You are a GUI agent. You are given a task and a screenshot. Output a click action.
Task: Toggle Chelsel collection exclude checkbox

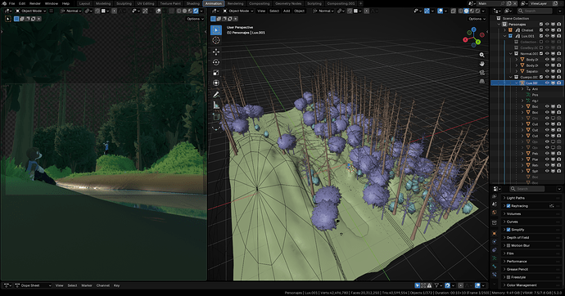(541, 30)
